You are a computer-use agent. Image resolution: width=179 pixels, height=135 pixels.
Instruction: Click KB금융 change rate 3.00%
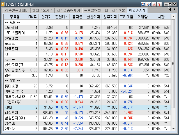[79, 60]
